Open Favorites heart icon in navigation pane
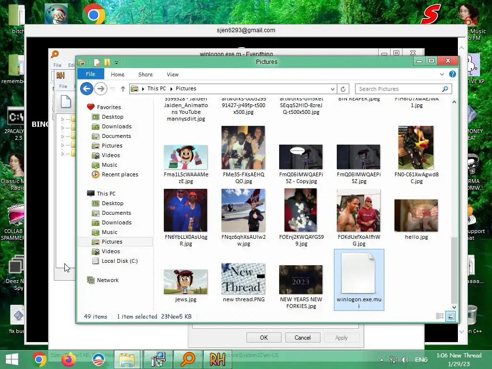The width and height of the screenshot is (492, 369). pyautogui.click(x=91, y=107)
